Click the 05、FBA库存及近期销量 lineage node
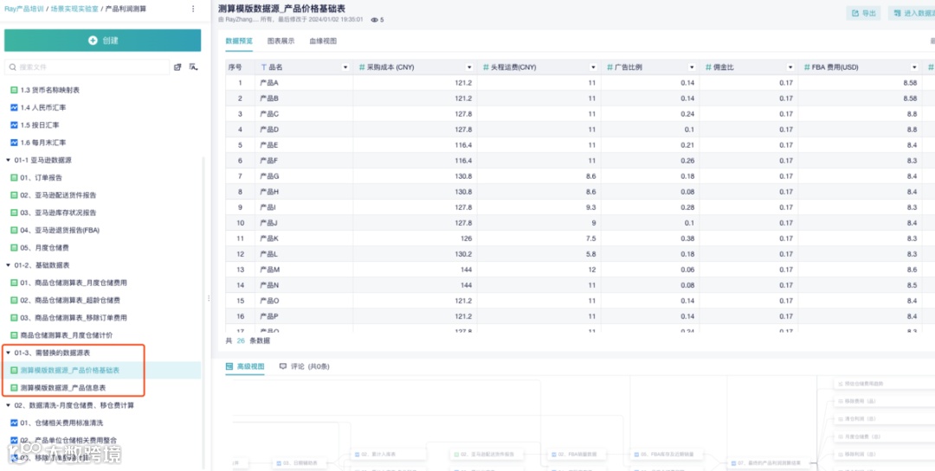935x471 pixels. (x=667, y=455)
